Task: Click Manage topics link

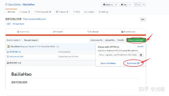Action: (x=18, y=24)
